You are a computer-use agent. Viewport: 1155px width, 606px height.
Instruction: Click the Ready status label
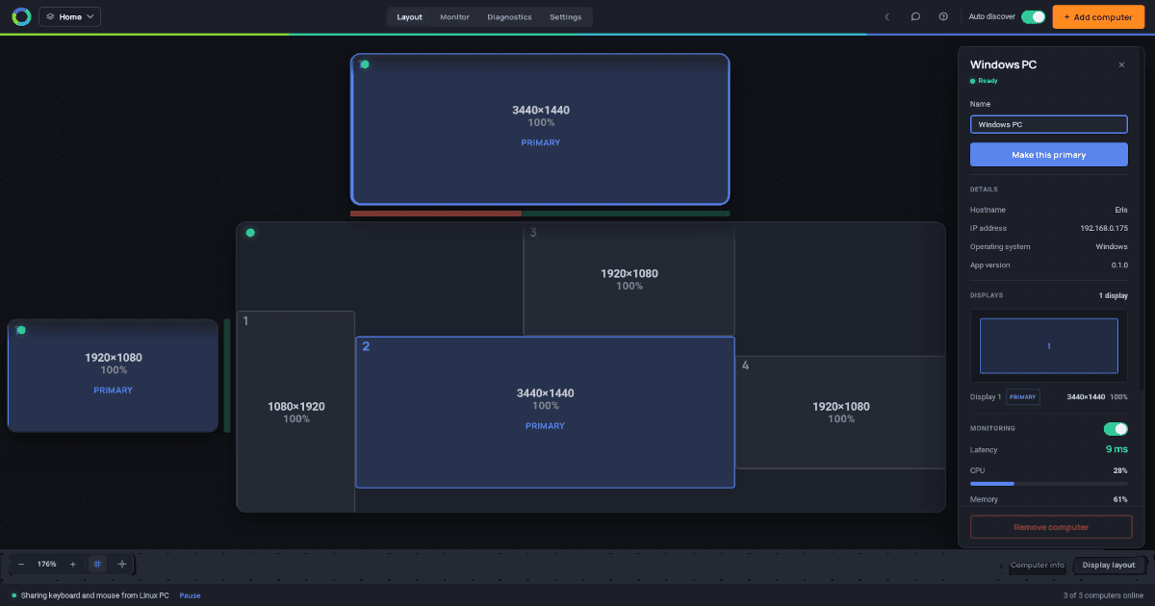pyautogui.click(x=988, y=81)
